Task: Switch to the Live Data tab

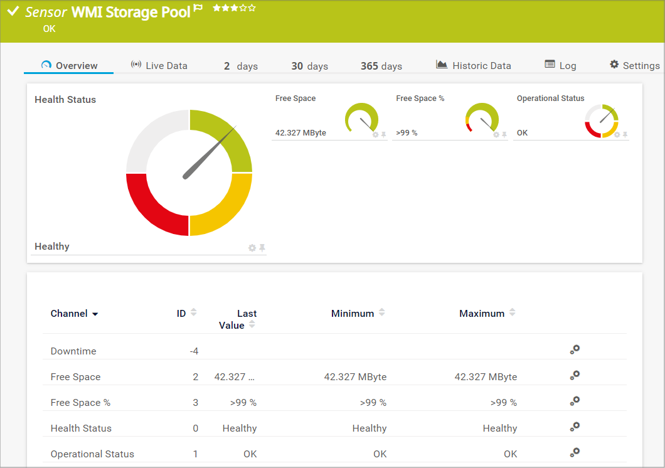Action: coord(159,65)
